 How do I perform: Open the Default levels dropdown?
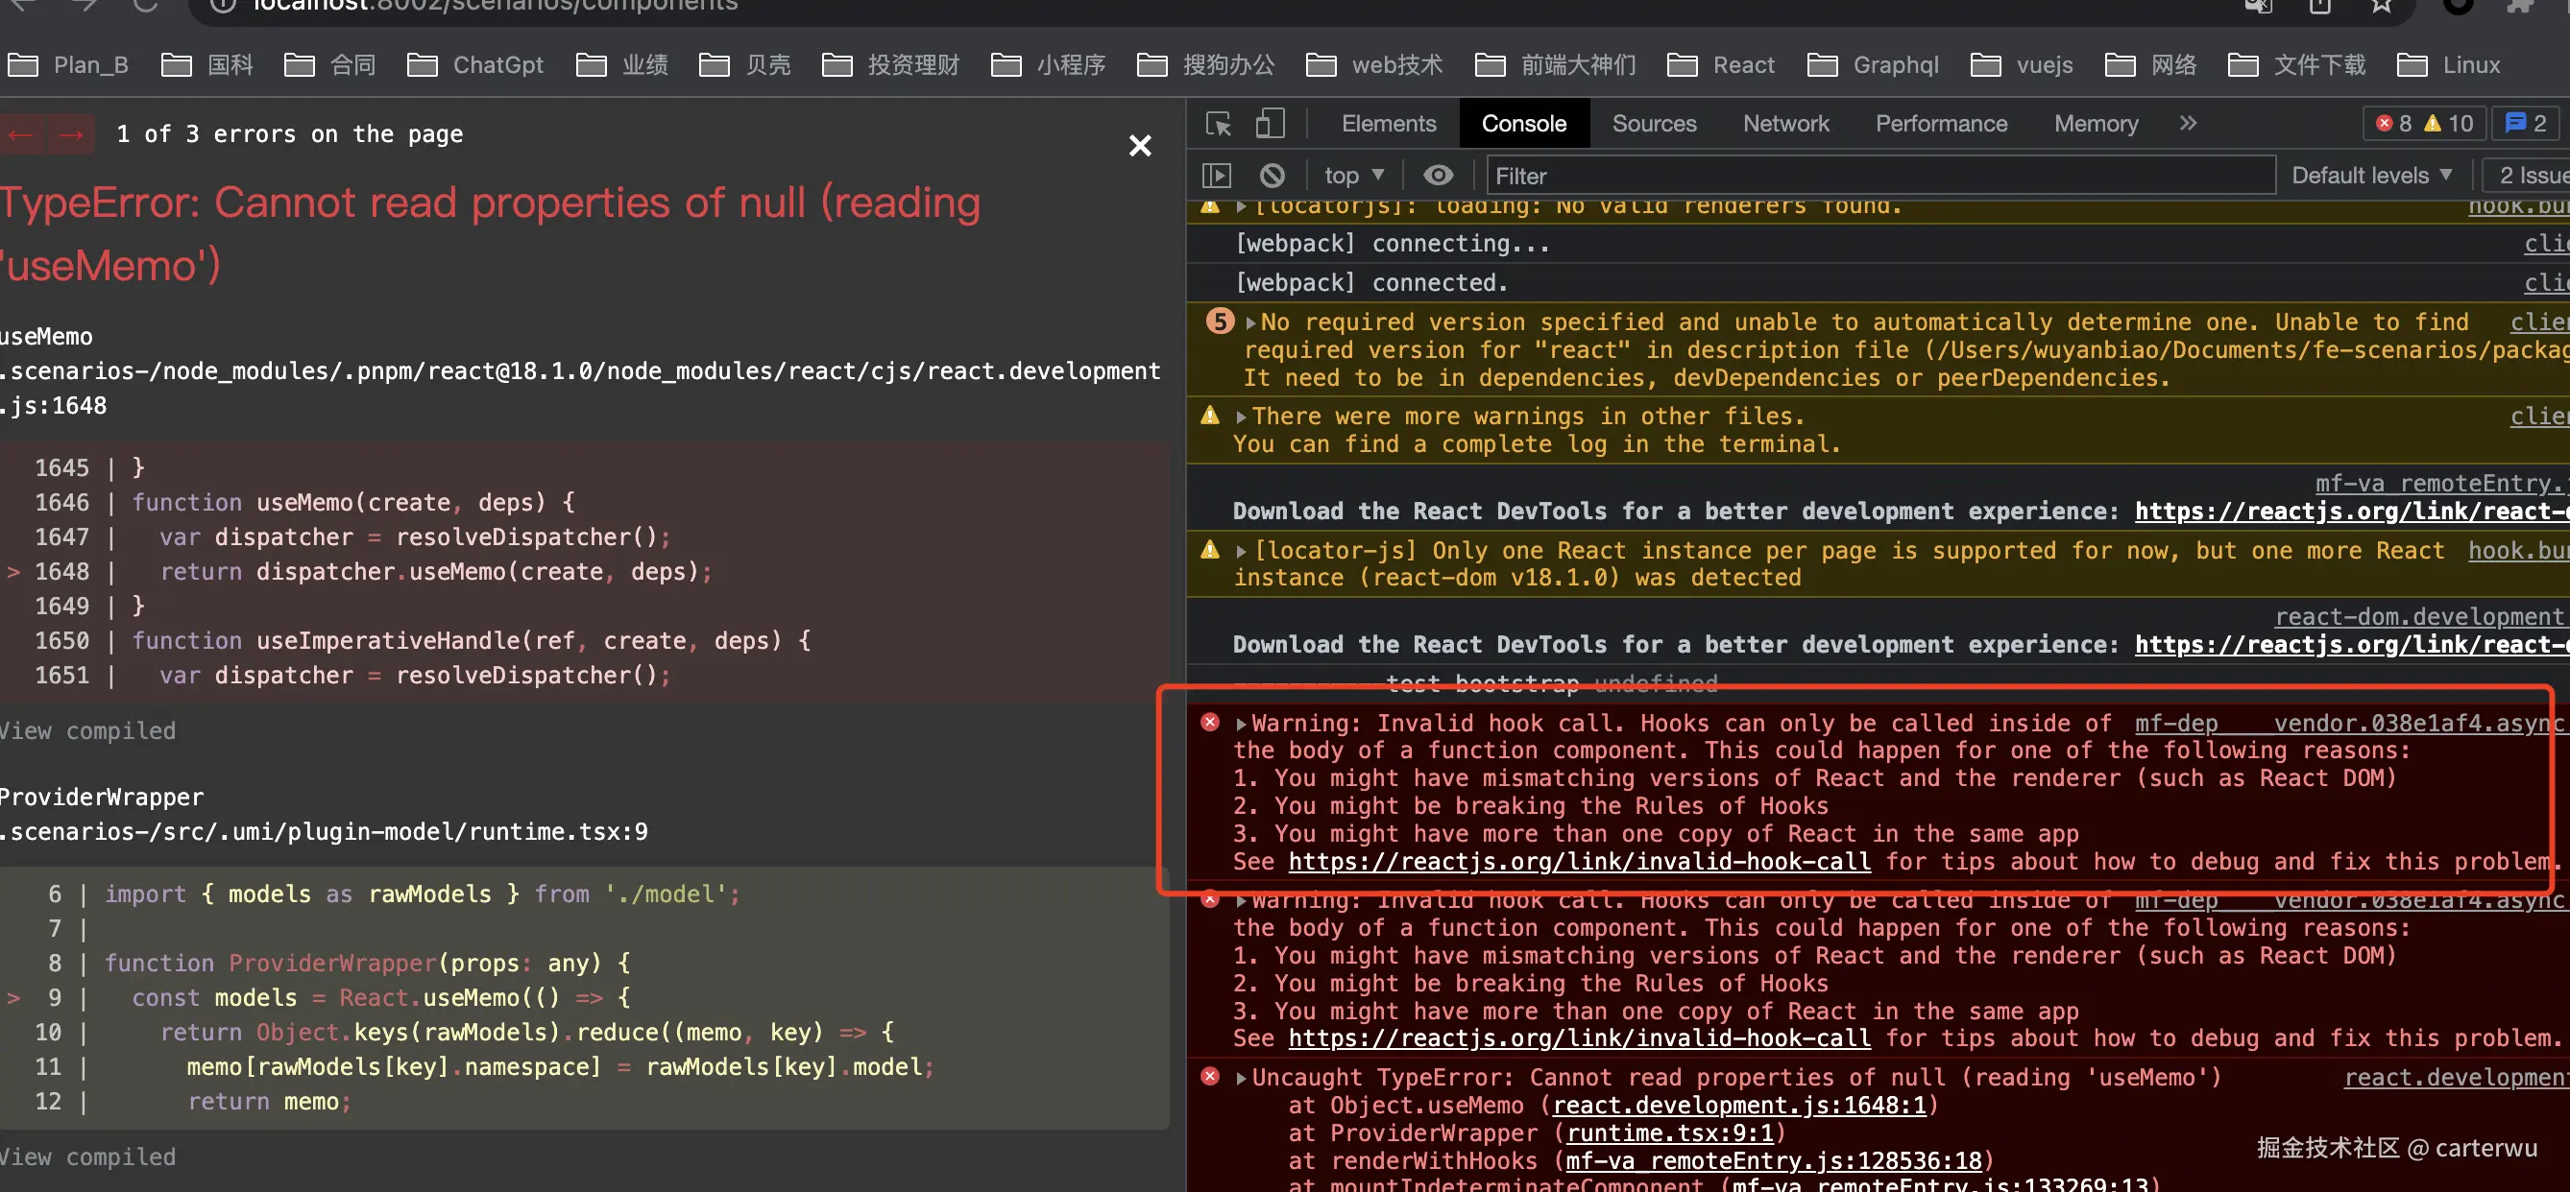(x=2370, y=176)
